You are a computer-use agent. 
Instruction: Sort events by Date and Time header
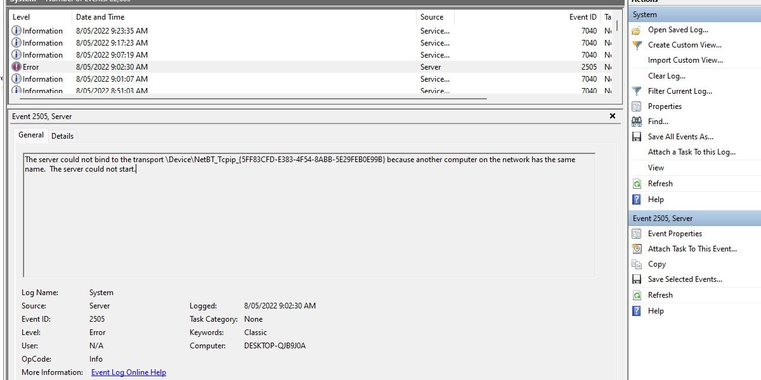coord(100,17)
